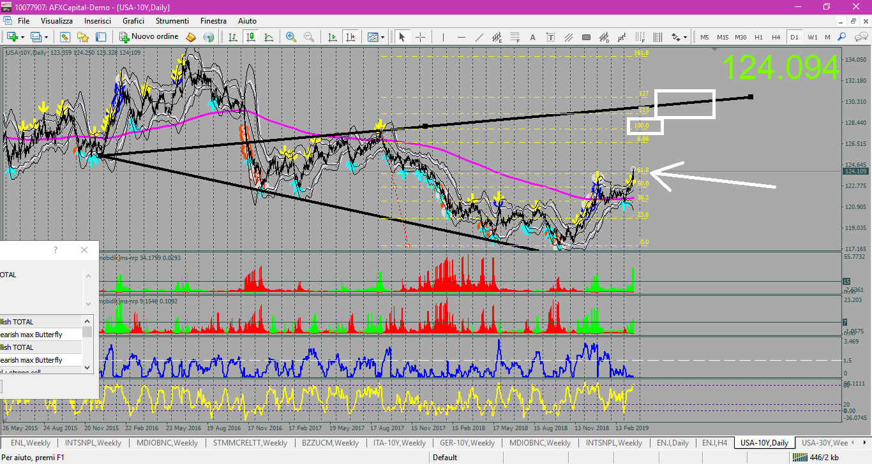Open the Grafici menu
The image size is (872, 464).
pos(133,21)
